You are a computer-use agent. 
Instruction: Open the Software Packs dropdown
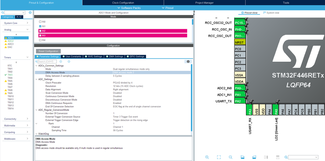tap(129, 8)
